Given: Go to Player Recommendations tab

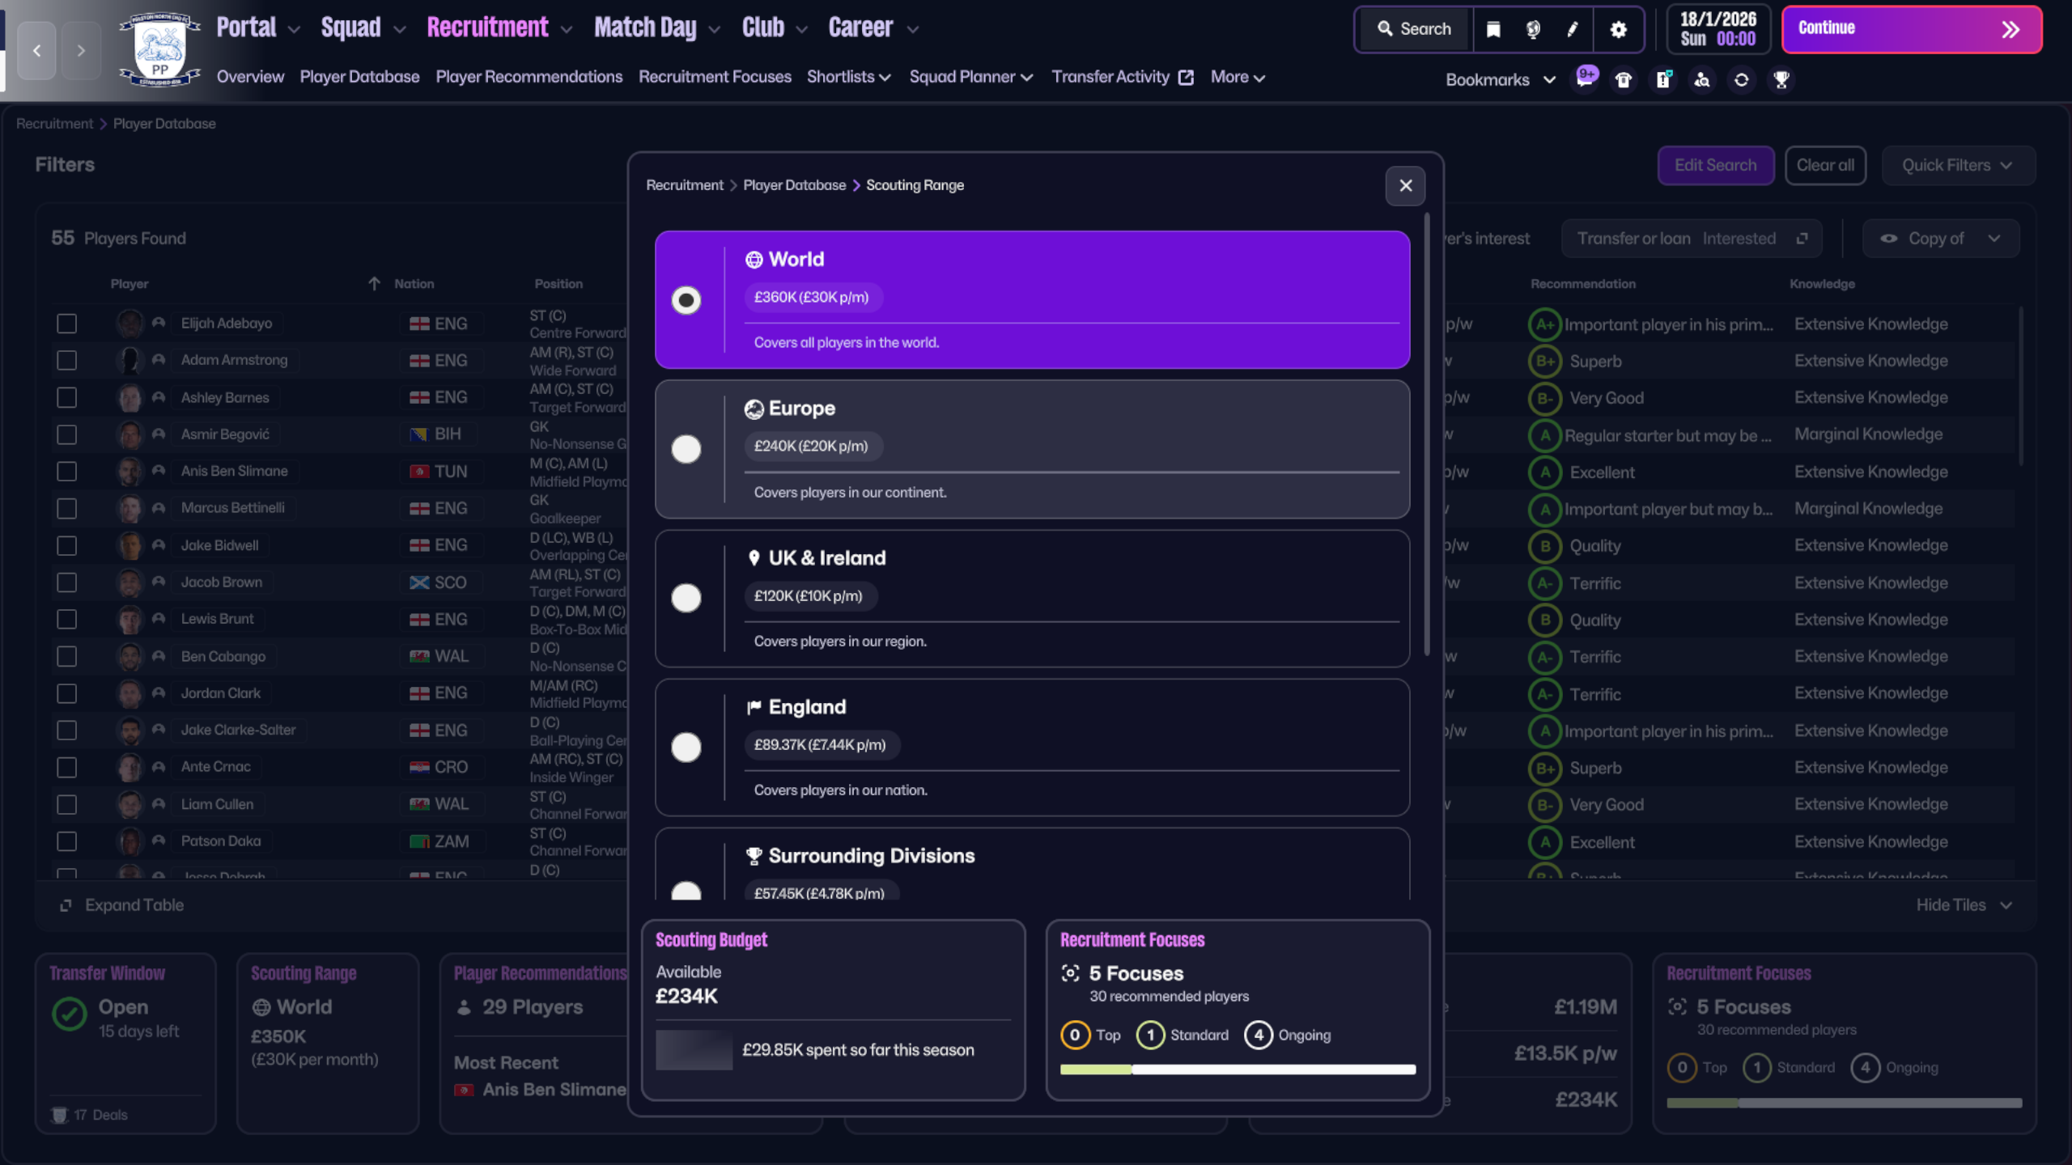Looking at the screenshot, I should 529,77.
